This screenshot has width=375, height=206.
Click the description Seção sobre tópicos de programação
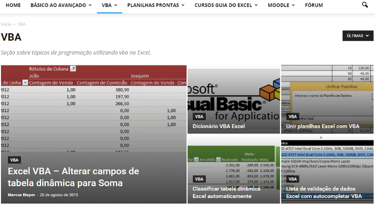[x=76, y=52]
